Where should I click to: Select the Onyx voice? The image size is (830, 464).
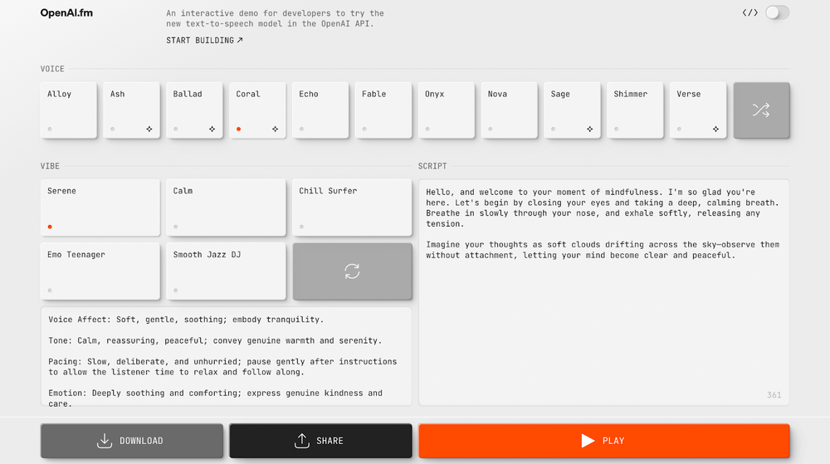pos(447,110)
